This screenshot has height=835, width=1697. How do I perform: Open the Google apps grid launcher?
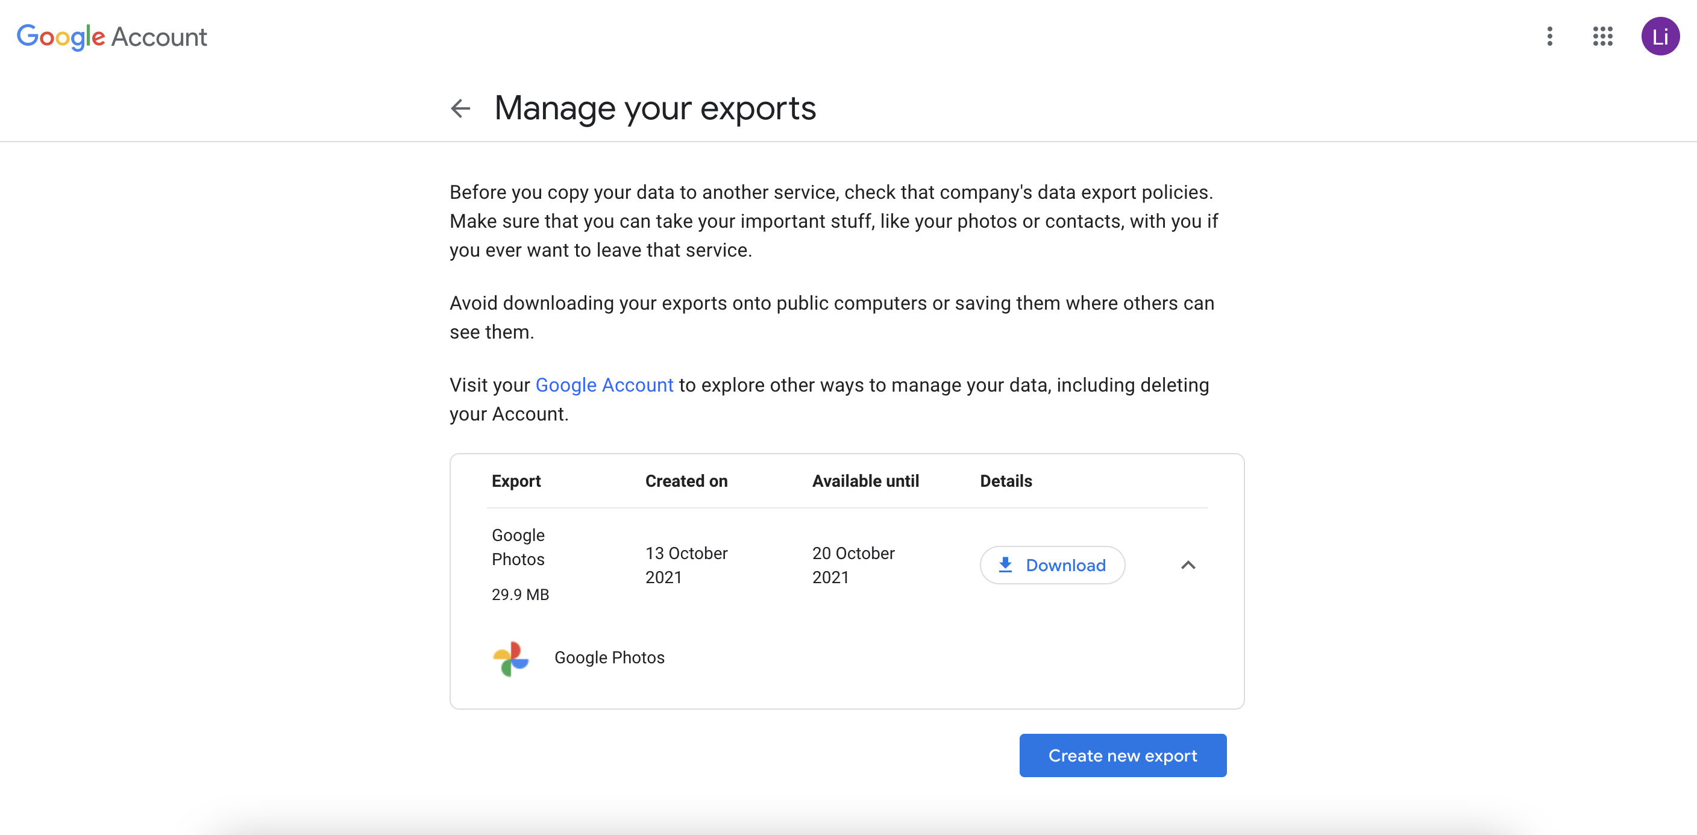[x=1602, y=36]
